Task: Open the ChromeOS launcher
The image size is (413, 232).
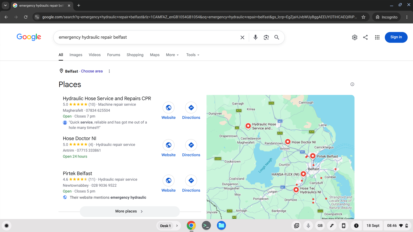Action: pos(7,226)
